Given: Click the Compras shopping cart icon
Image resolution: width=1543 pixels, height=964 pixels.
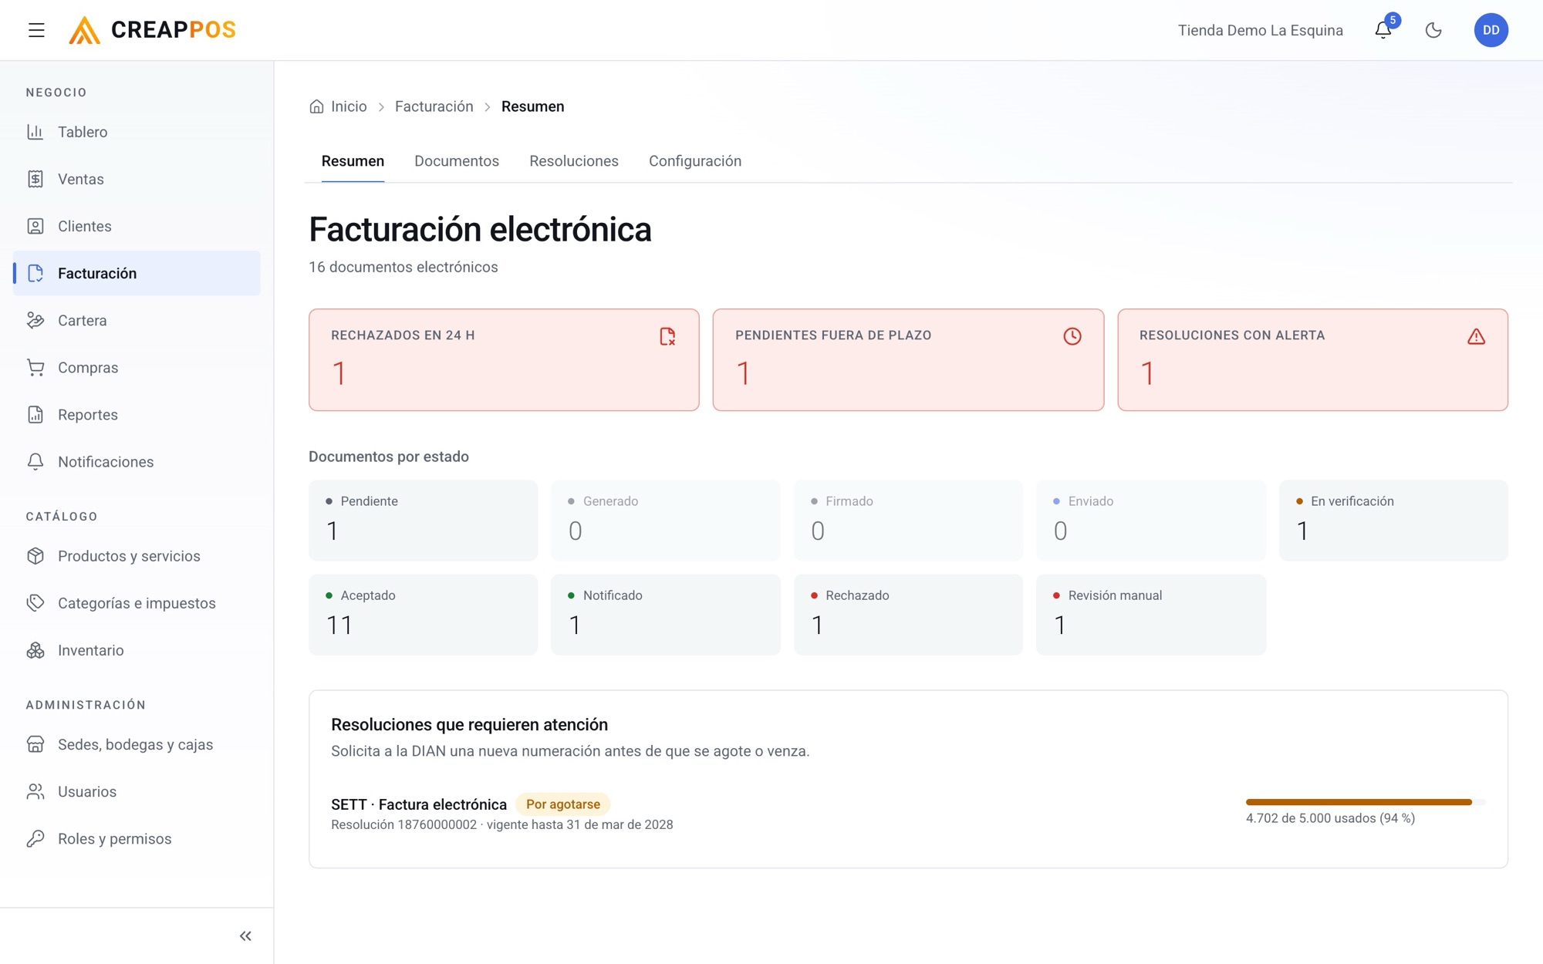Looking at the screenshot, I should click(35, 367).
